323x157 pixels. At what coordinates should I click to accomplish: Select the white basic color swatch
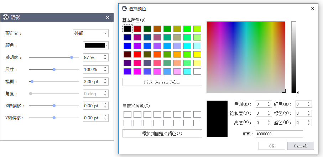(197, 71)
